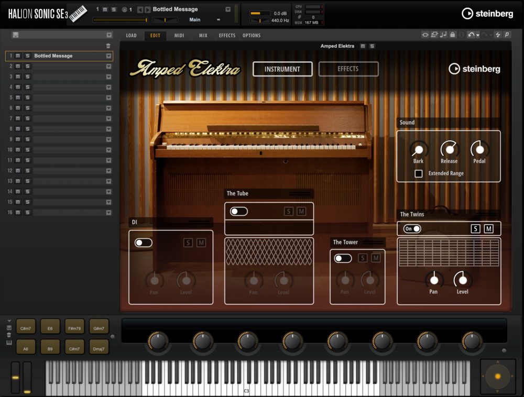Mute slot 12 in the rack

point(18,171)
